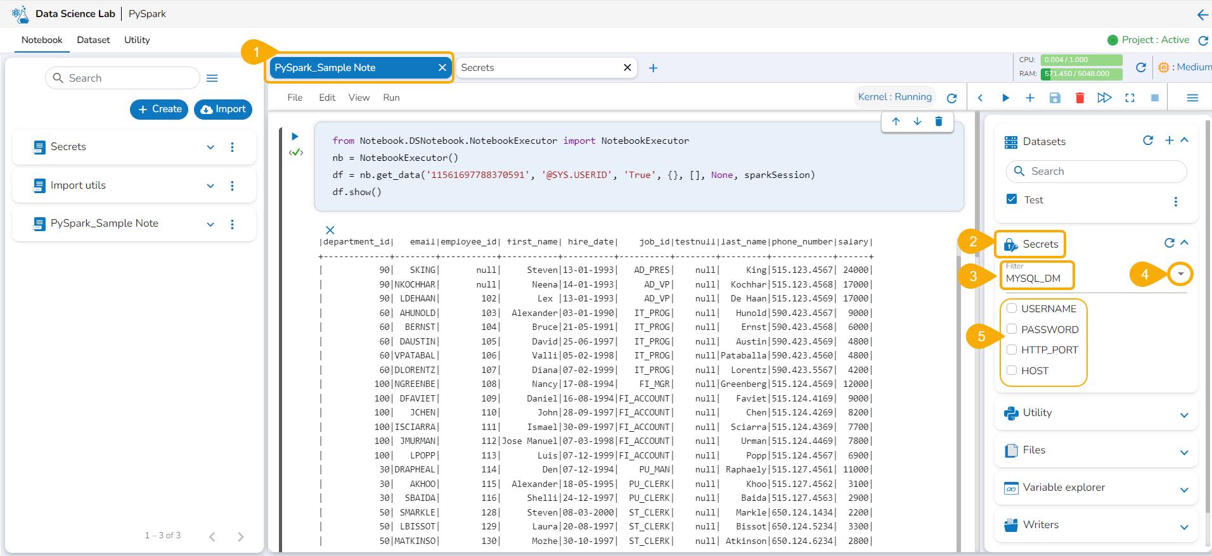
Task: Click the red delete cell icon
Action: (1080, 98)
